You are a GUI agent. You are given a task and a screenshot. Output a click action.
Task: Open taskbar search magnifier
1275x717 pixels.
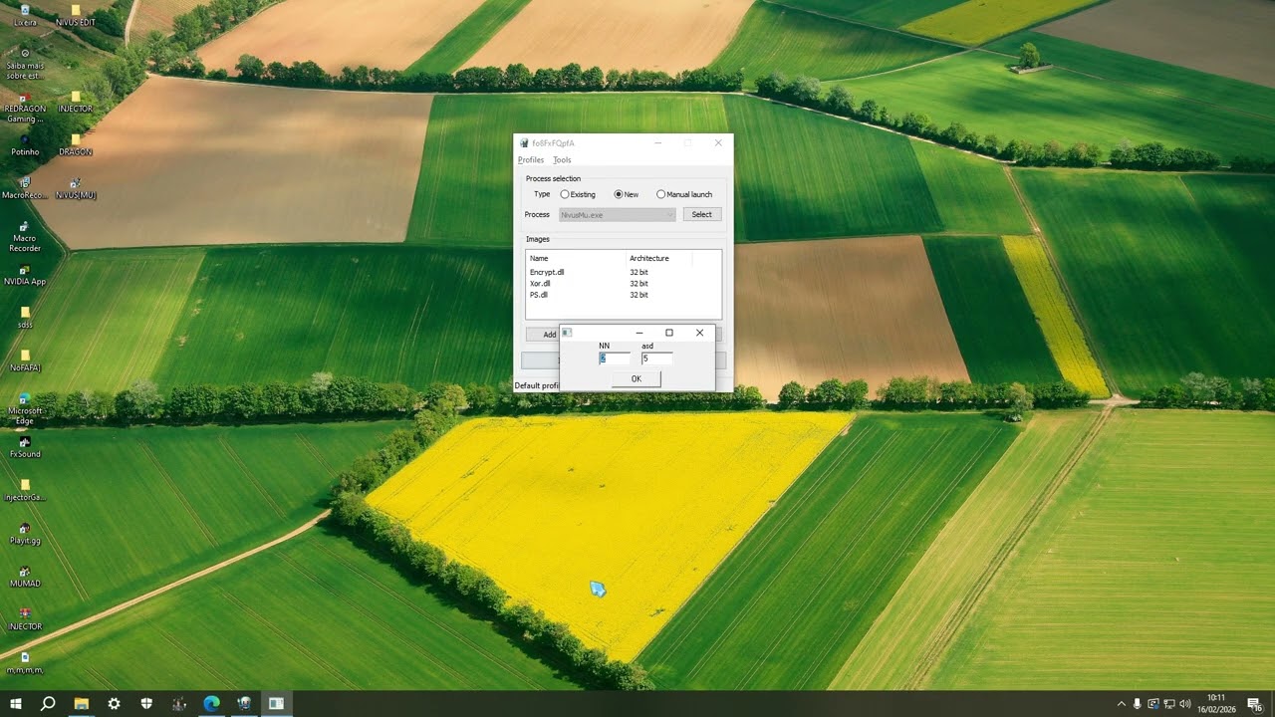point(48,704)
